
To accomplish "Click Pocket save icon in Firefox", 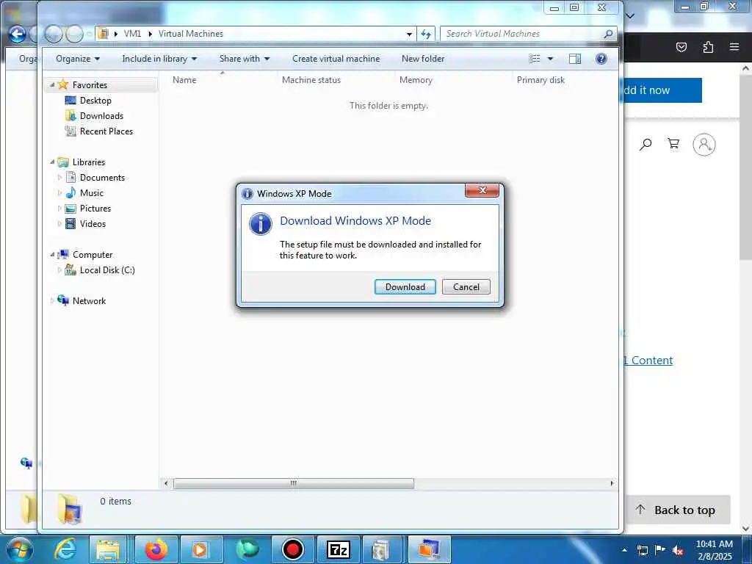I will 681,46.
